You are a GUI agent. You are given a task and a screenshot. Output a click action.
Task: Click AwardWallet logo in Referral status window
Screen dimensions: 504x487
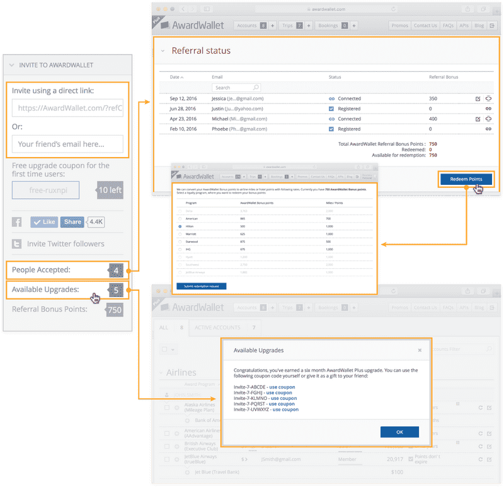[x=192, y=25]
